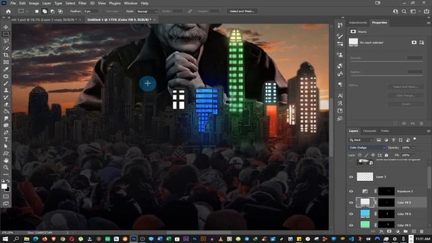Hide the Exposure 2 layer

pyautogui.click(x=351, y=191)
